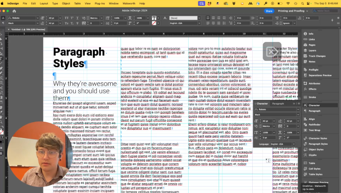Viewport: 341px width, 193px height.
Task: Open the Window menu
Action: click(114, 4)
